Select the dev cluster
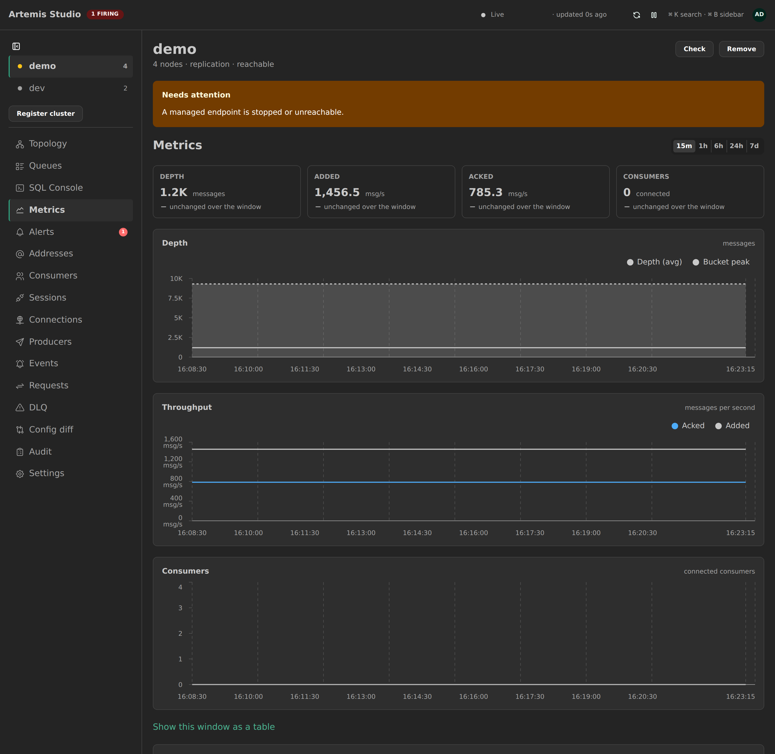 (x=71, y=88)
